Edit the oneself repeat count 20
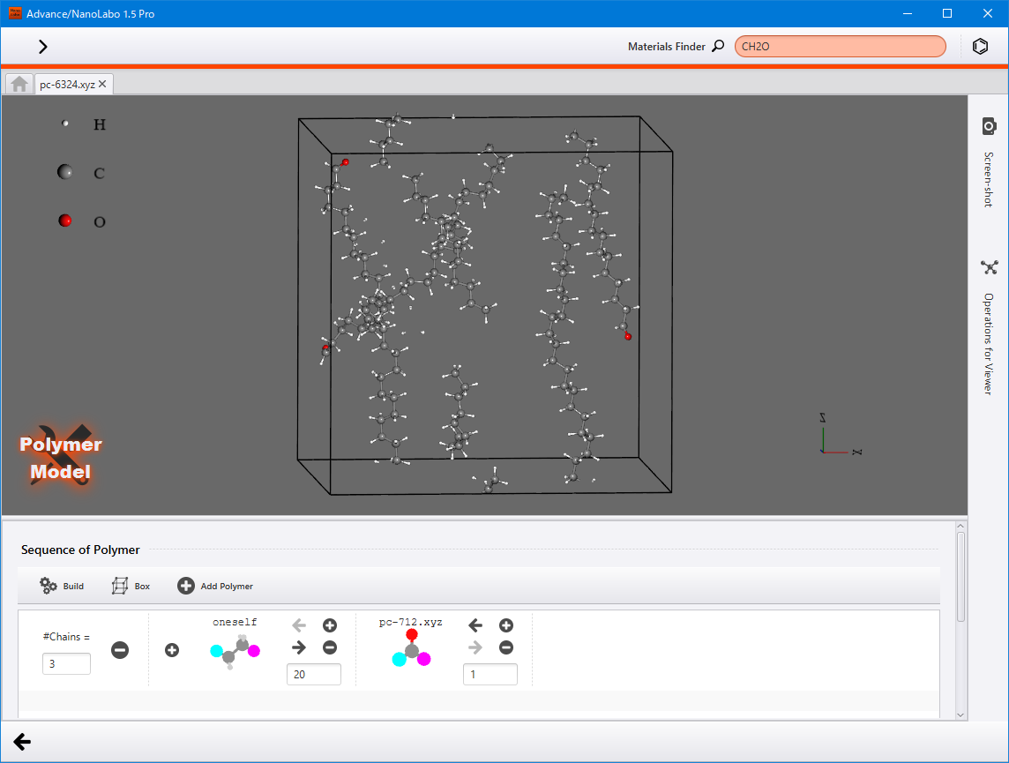 [x=314, y=674]
